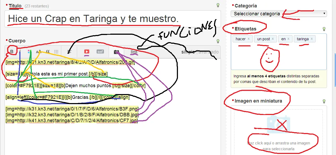Insert an swf flash file
The image size is (336, 155).
100,52
